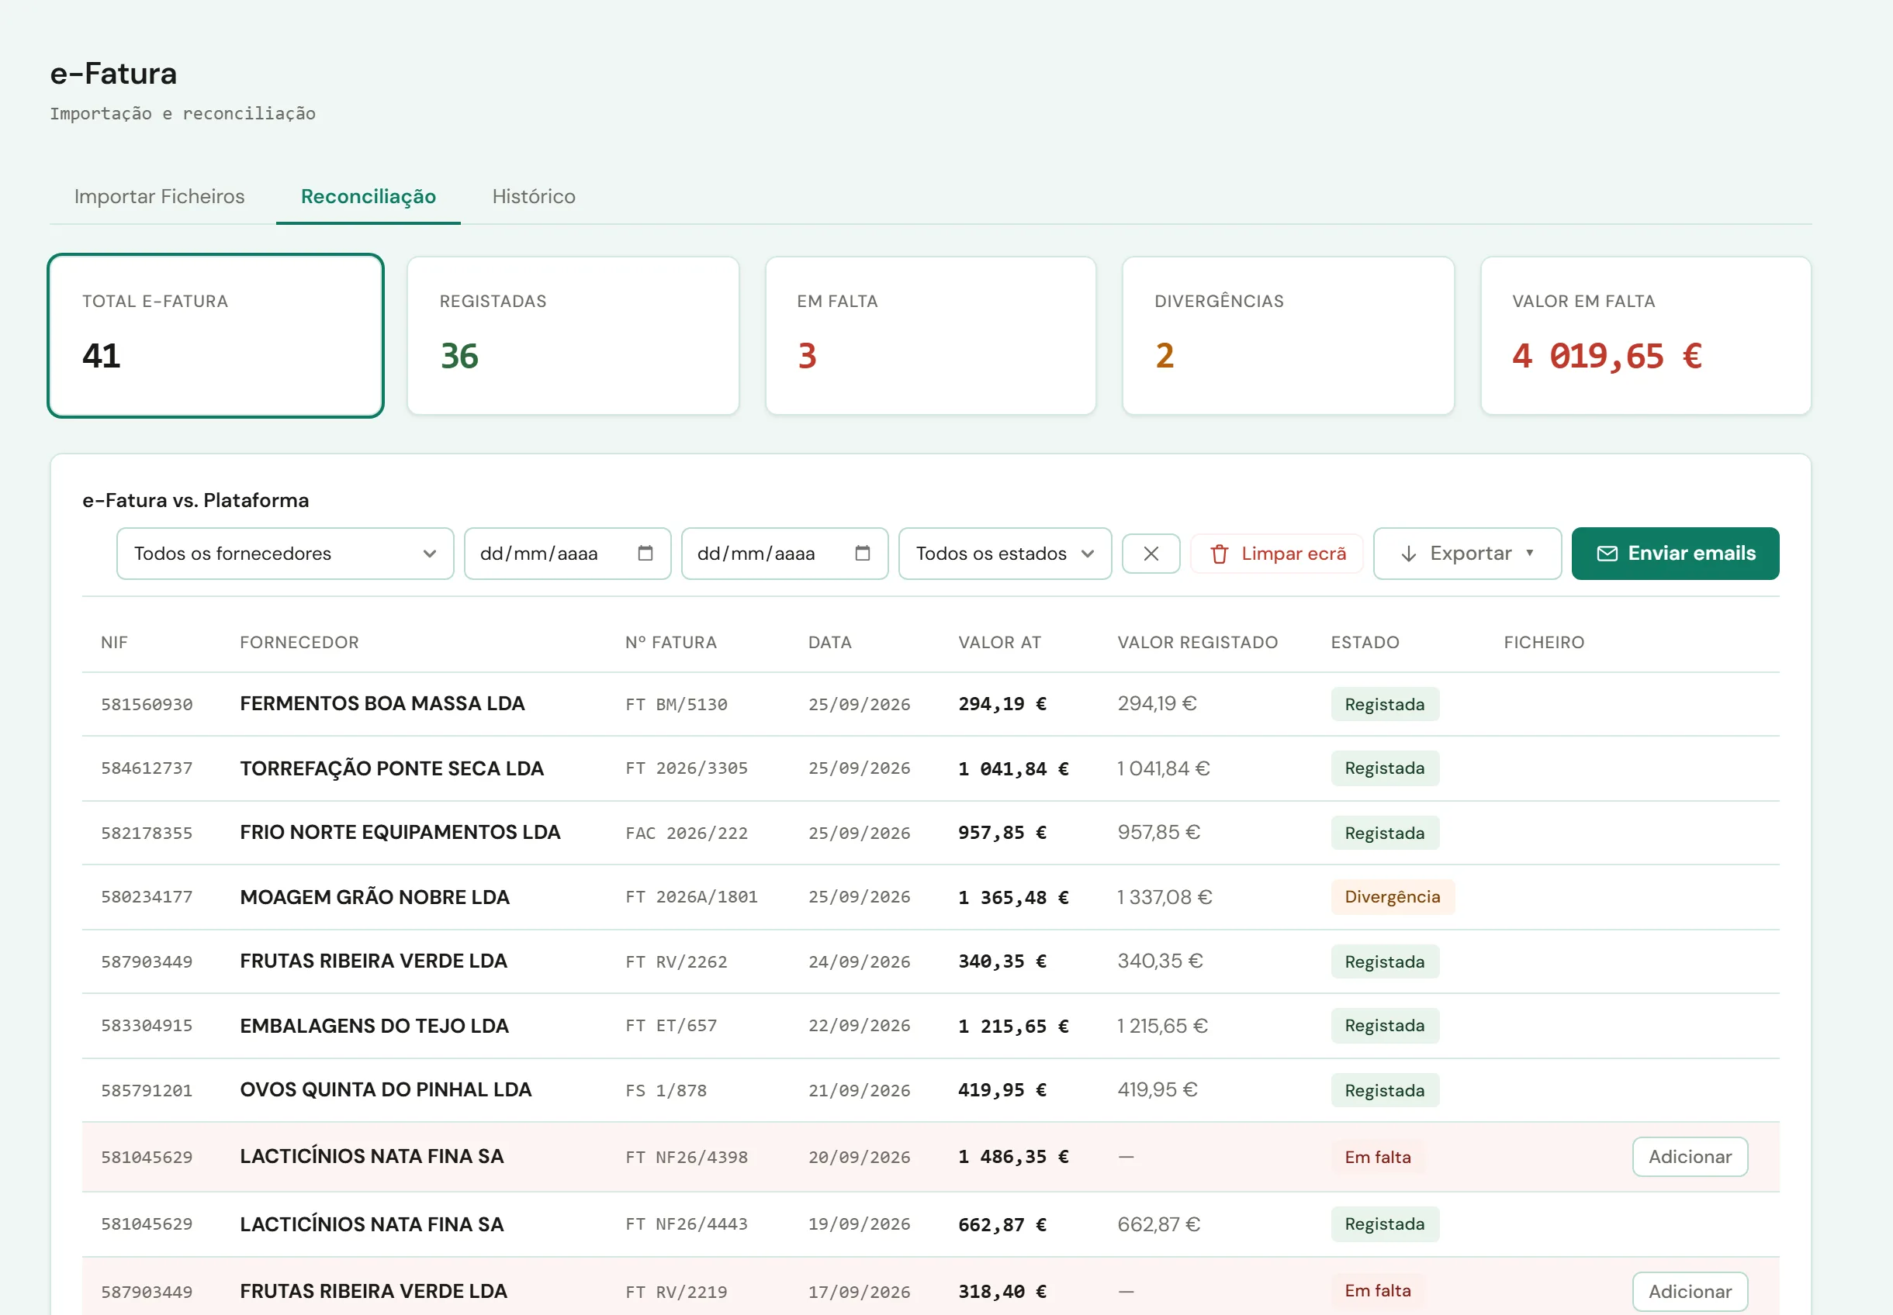Click the trash icon in Limpar ecrã
This screenshot has height=1315, width=1893.
(x=1220, y=554)
